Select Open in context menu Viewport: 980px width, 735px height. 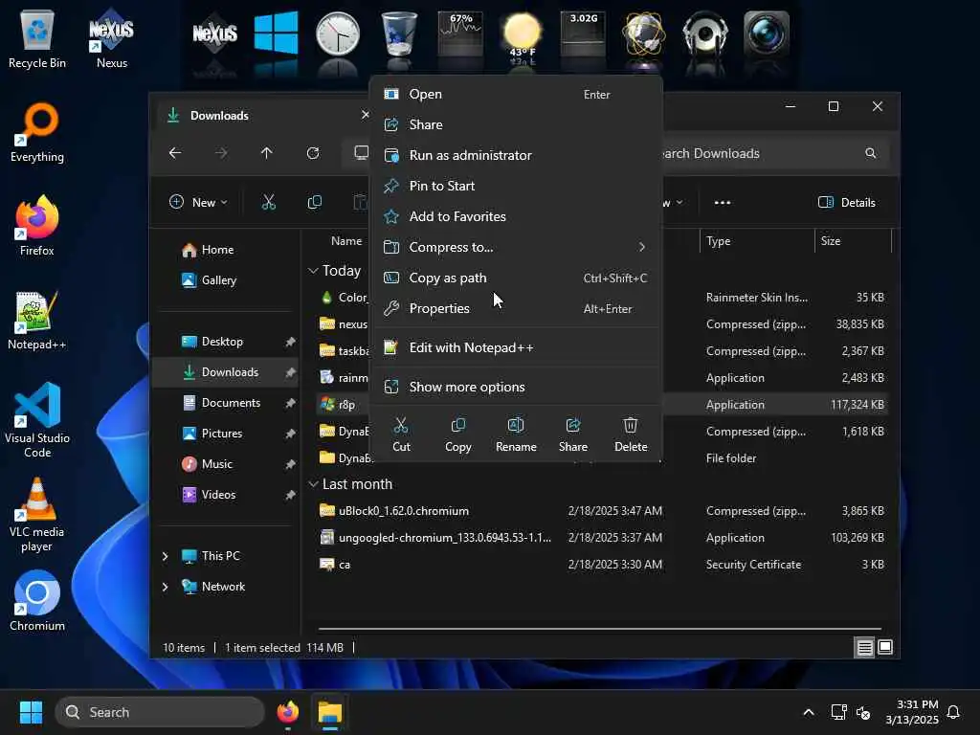click(x=516, y=94)
